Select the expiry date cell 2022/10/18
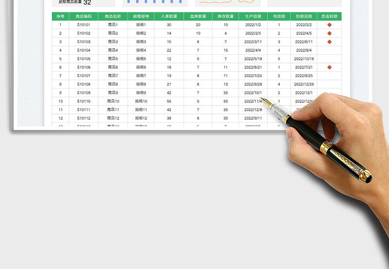The image size is (389, 269). coord(304,59)
